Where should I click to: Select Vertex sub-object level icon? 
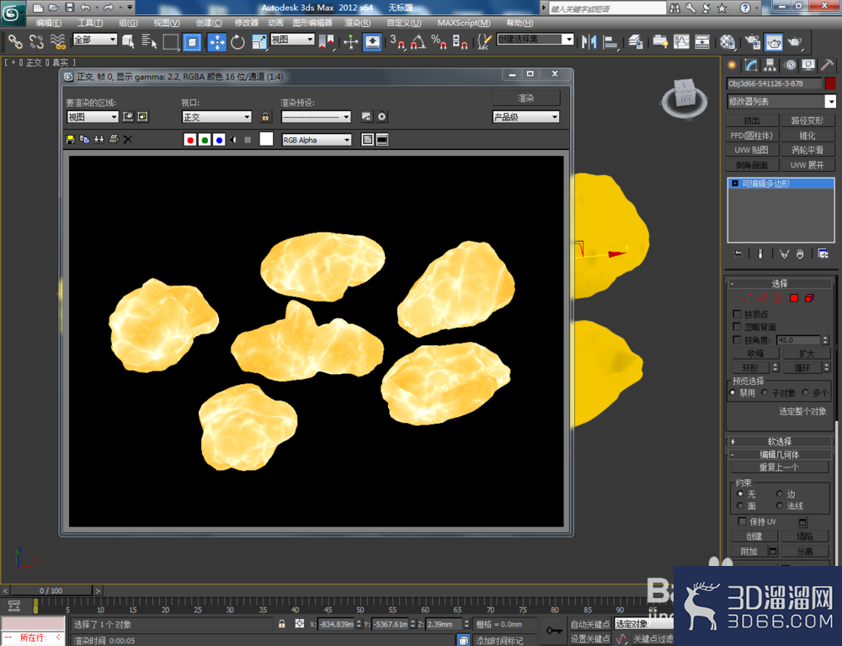pyautogui.click(x=746, y=298)
